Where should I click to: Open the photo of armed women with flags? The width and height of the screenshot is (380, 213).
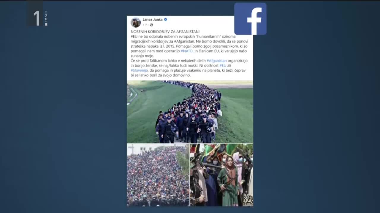222,175
